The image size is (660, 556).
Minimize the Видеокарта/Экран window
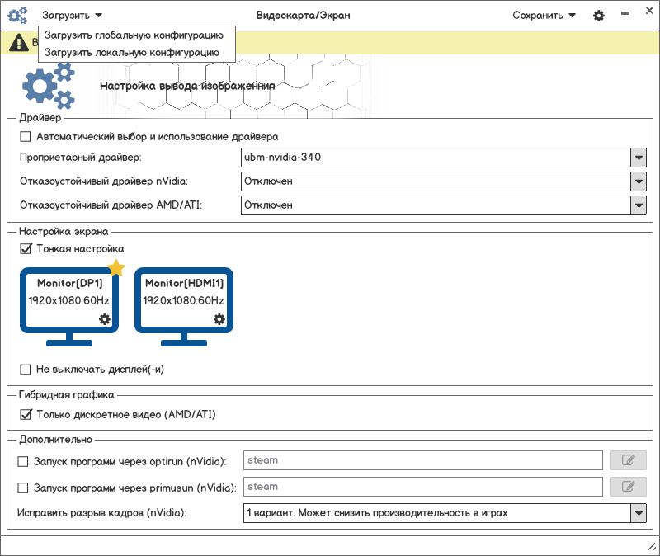tap(625, 13)
